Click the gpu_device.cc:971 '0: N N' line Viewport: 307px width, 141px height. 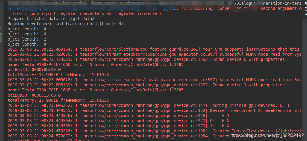tap(118, 121)
